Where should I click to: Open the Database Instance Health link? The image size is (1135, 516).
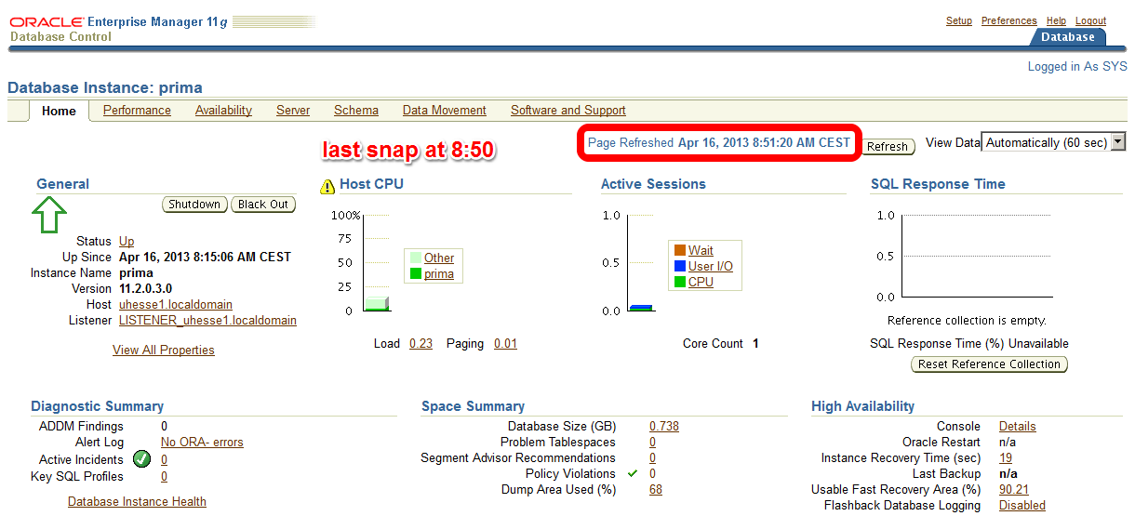click(x=137, y=502)
